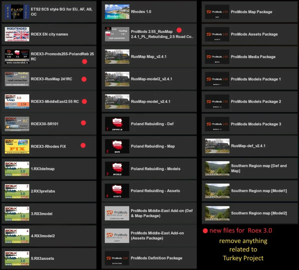Click the 2.RX3prefabs mod icon
Viewport: 299px width, 270px height.
tap(17, 191)
